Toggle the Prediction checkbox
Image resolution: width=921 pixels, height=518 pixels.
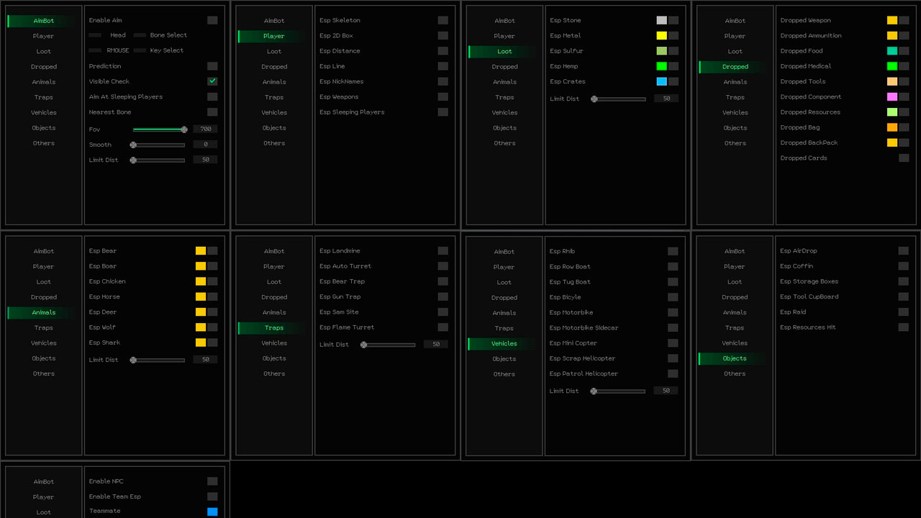(x=212, y=66)
